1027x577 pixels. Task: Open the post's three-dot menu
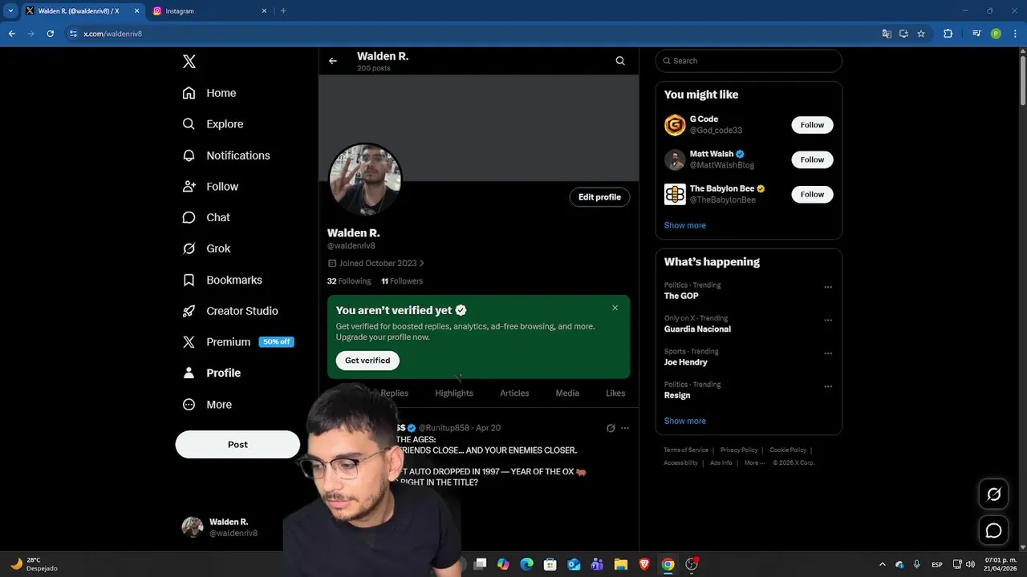point(625,428)
